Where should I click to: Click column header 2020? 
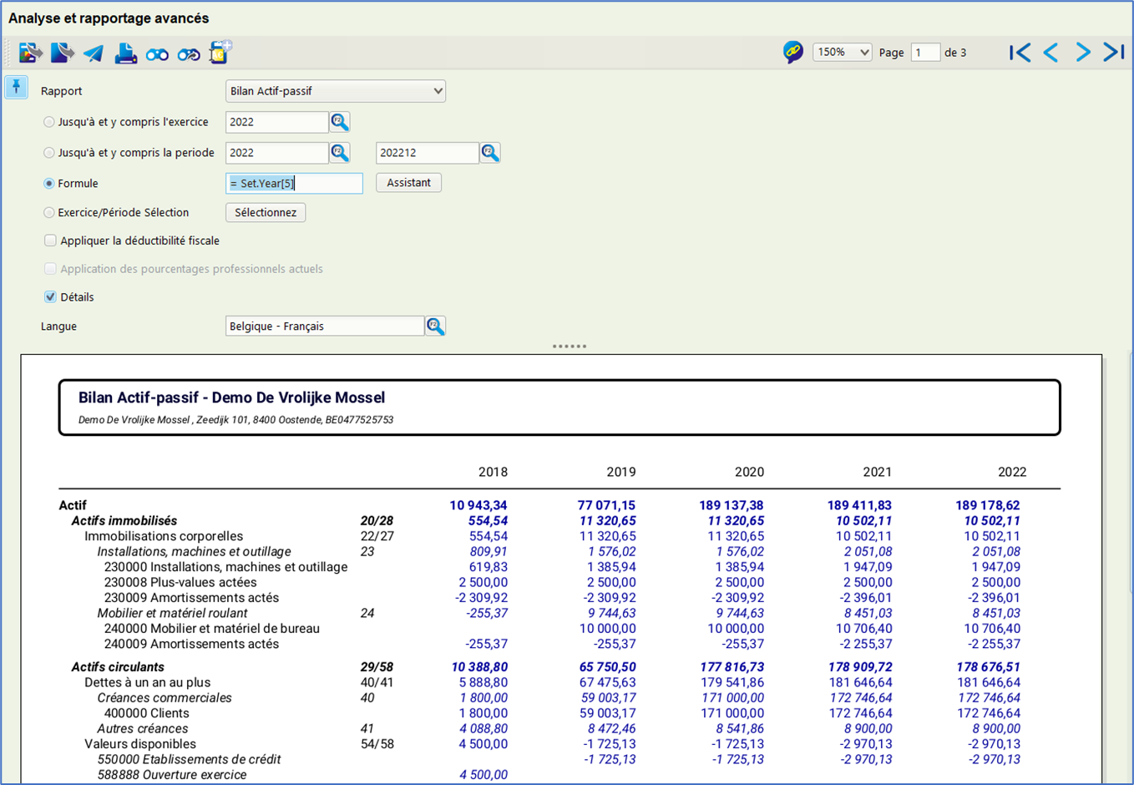pos(749,473)
